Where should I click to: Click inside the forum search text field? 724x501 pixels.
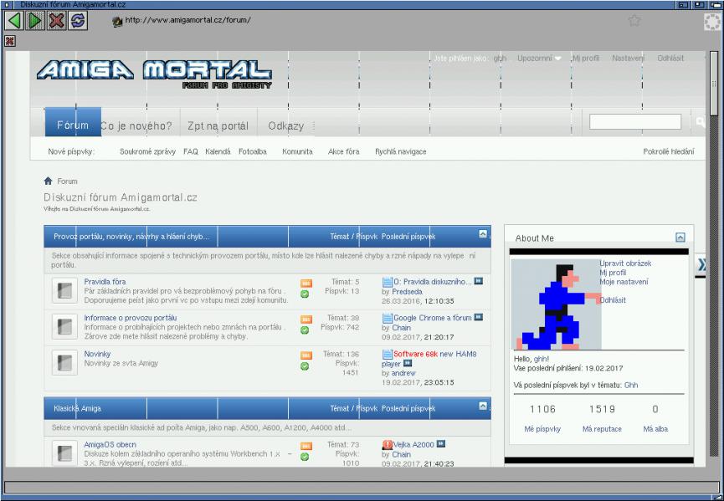634,122
